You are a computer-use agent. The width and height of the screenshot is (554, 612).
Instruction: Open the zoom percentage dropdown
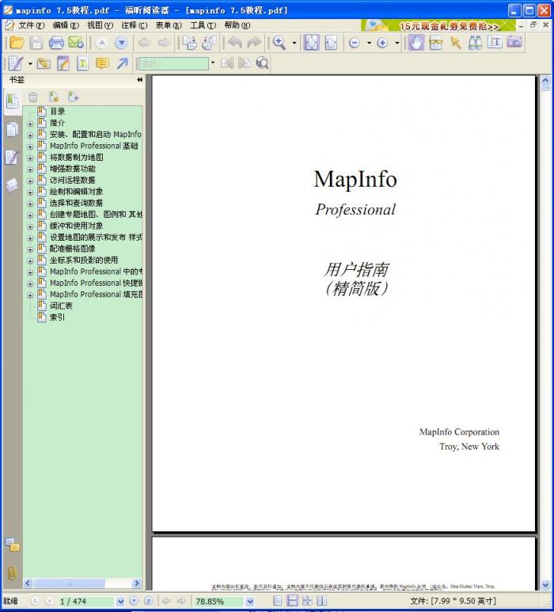pos(249,602)
